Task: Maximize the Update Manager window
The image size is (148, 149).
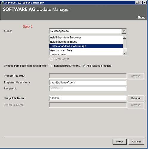Action: (x=141, y=3)
